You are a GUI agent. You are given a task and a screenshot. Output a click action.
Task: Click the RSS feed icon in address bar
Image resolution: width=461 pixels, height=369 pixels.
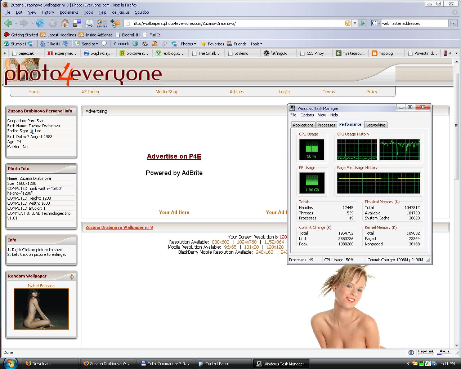(x=348, y=23)
